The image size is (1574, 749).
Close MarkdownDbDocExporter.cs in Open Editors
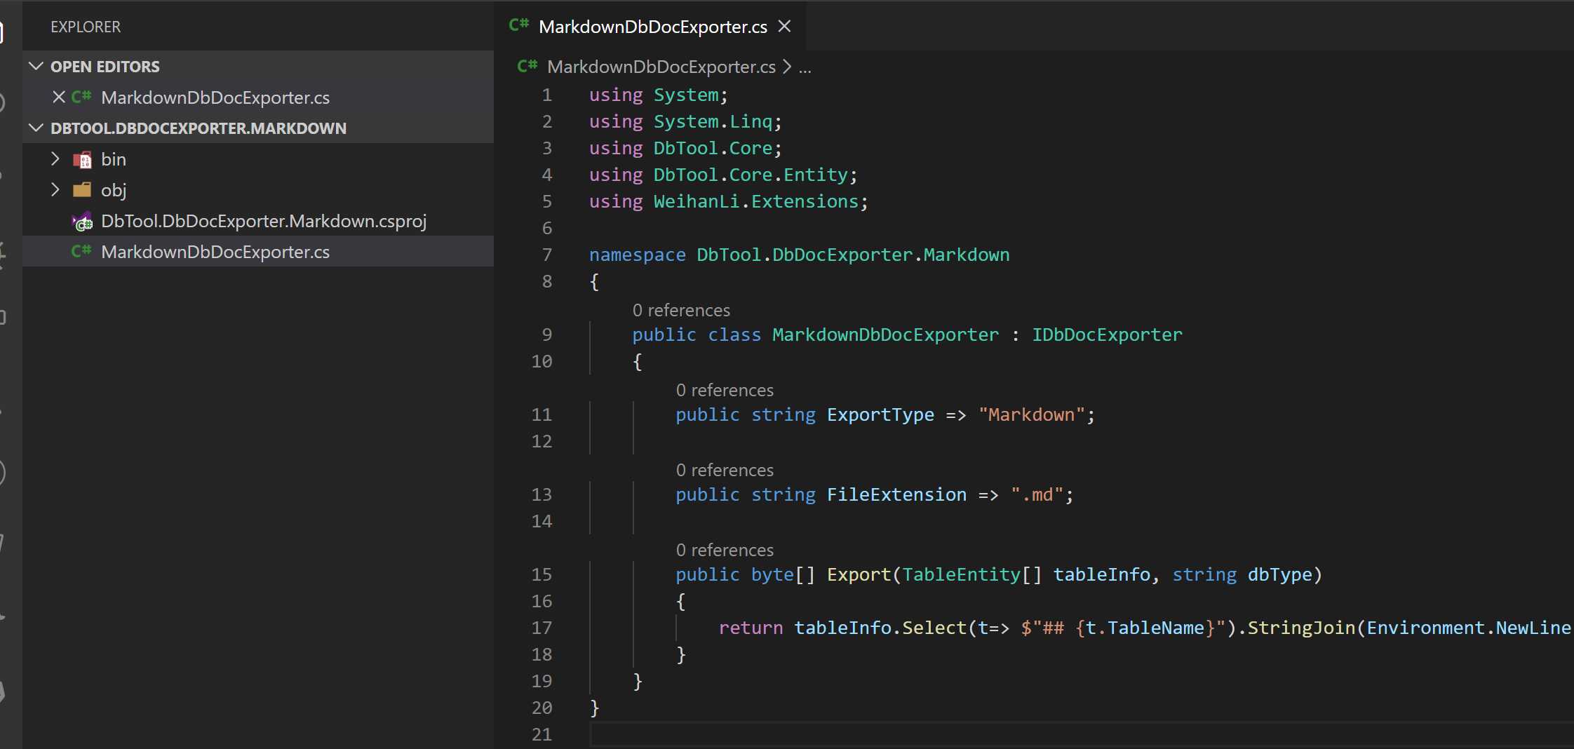tap(59, 97)
